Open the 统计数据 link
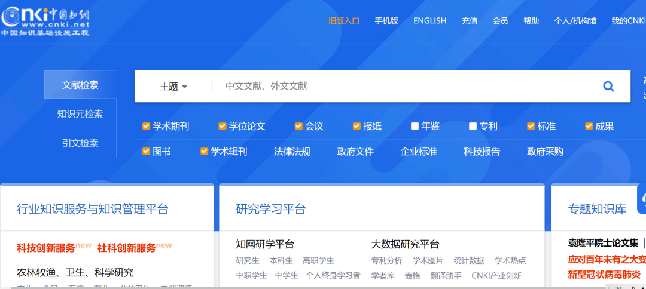The image size is (646, 289). click(x=470, y=260)
